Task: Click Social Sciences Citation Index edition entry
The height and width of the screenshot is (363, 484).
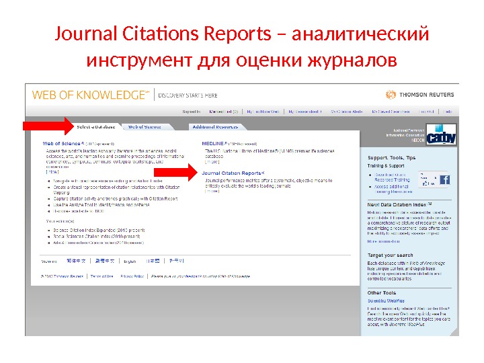Action: [x=97, y=237]
